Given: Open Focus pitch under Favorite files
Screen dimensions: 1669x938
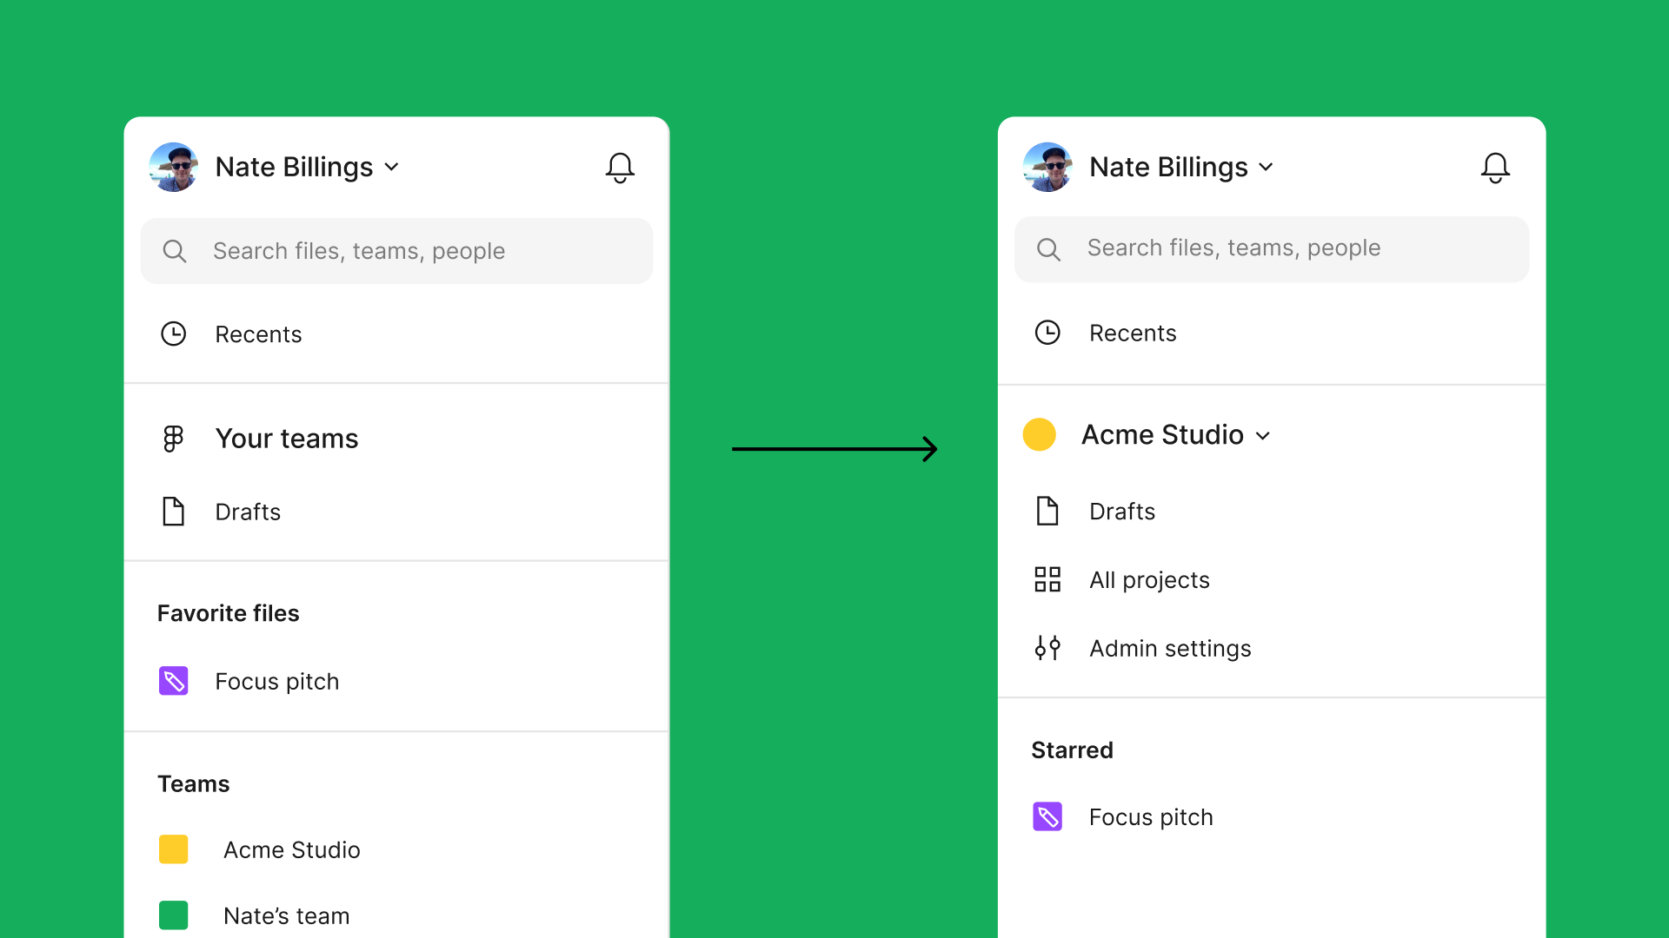Looking at the screenshot, I should [x=276, y=681].
